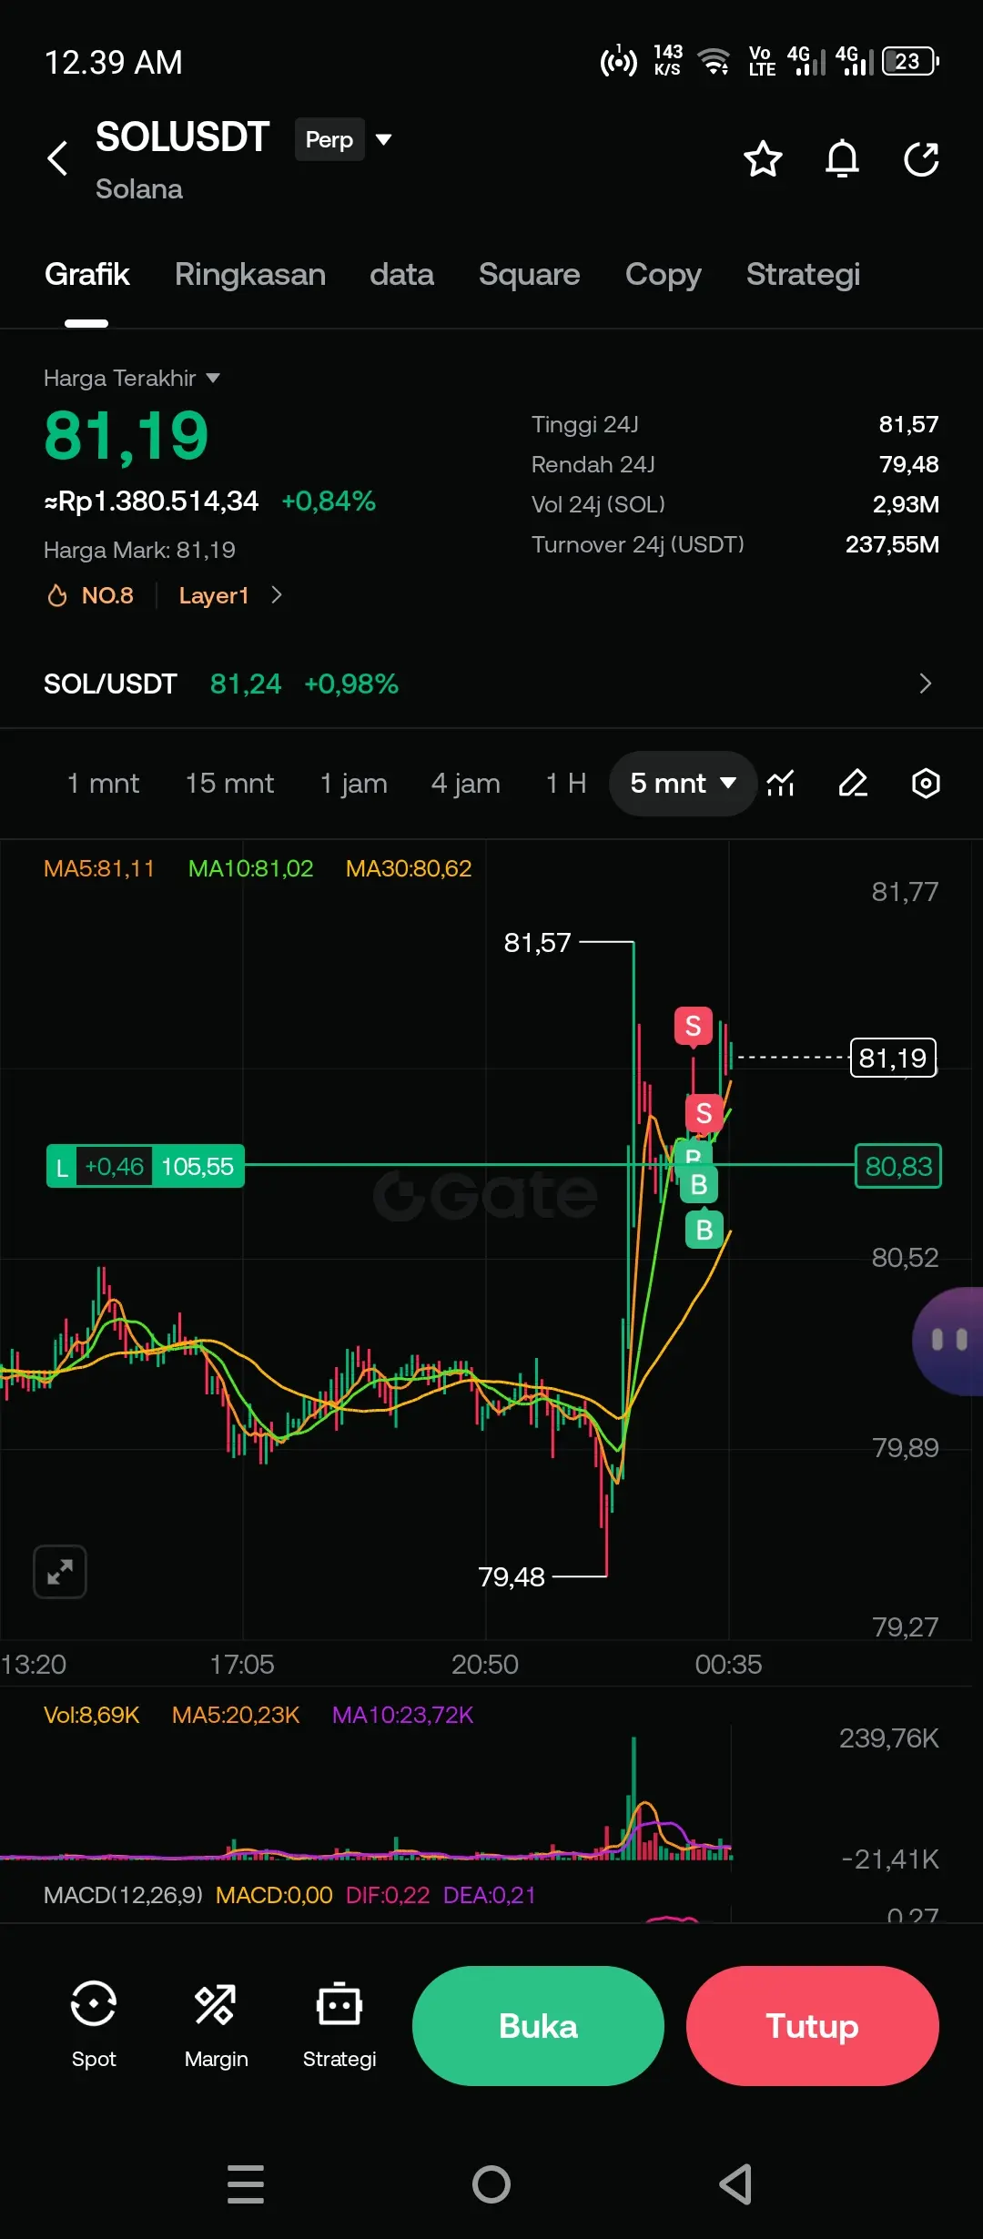The height and width of the screenshot is (2239, 983).
Task: Tap Harga Mark: 81,19 text
Action: click(139, 550)
